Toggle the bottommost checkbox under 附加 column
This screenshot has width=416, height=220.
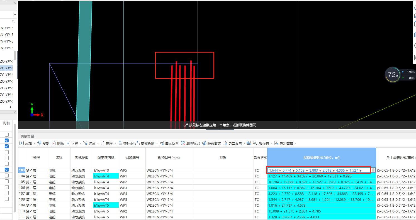coord(7,199)
